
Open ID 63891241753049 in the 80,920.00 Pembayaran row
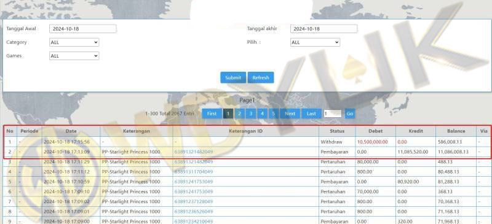pos(194,182)
